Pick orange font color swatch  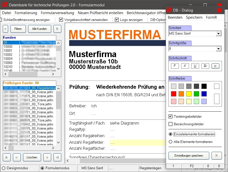coord(181,94)
